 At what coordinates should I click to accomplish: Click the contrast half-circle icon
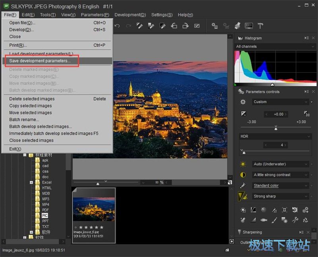coord(243,175)
